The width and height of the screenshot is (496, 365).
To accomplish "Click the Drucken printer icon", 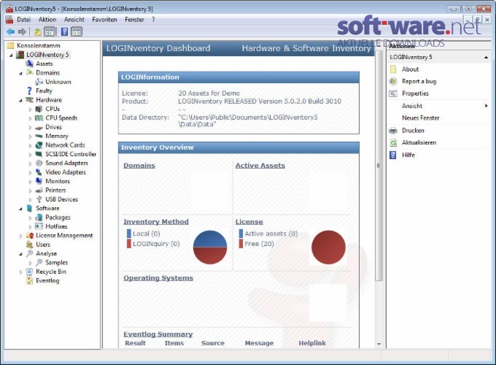I will point(393,131).
